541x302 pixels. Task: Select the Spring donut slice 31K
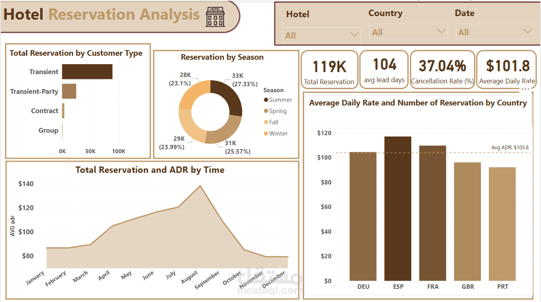(x=226, y=130)
